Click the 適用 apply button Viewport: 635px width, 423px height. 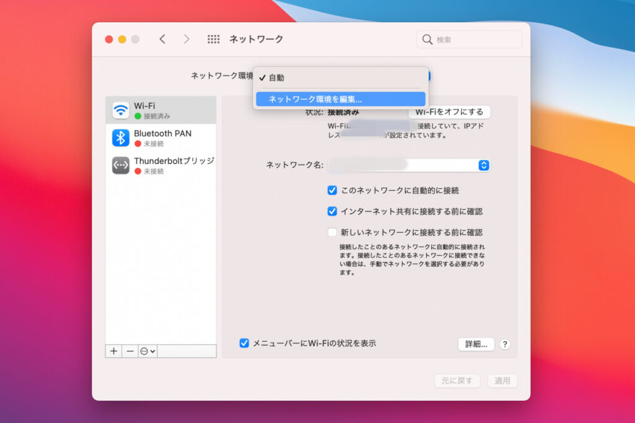tap(502, 380)
